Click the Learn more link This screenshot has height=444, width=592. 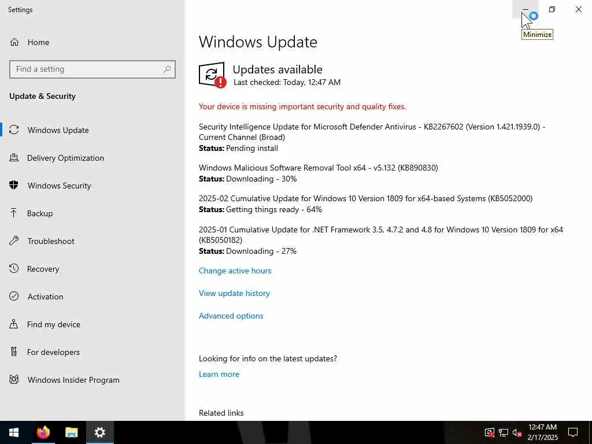tap(219, 374)
